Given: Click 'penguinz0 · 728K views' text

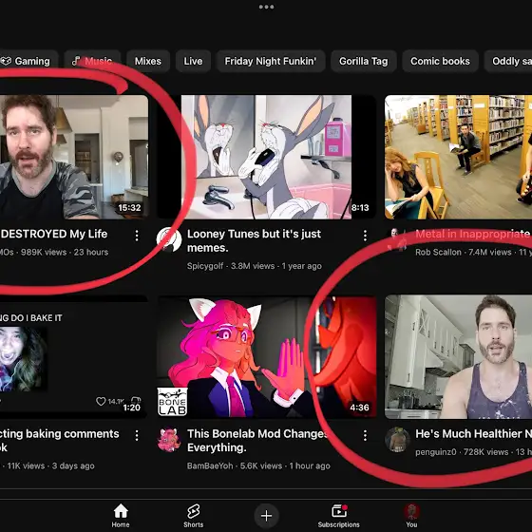Looking at the screenshot, I should click(462, 452).
